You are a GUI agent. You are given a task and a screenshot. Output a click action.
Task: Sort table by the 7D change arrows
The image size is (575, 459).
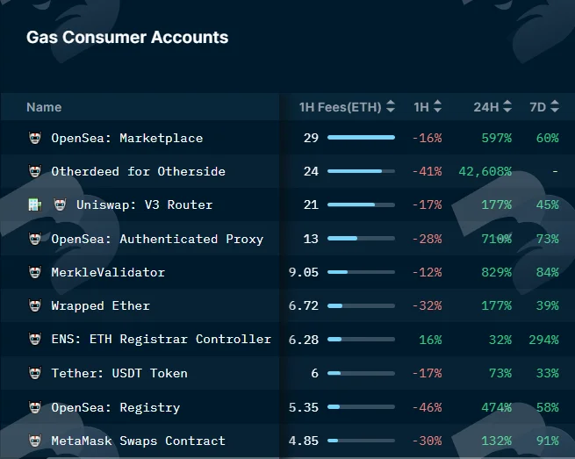point(555,107)
